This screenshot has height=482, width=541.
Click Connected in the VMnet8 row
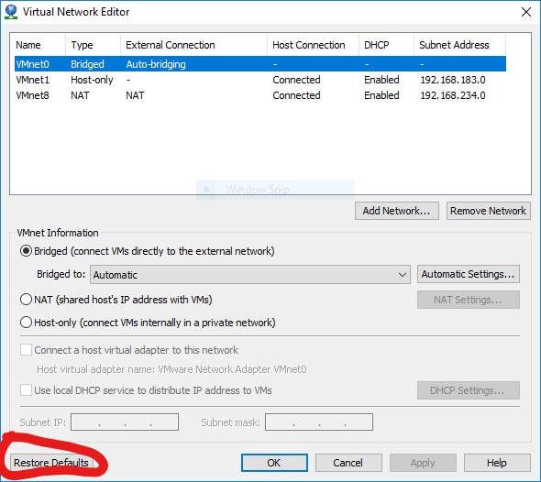[x=296, y=95]
